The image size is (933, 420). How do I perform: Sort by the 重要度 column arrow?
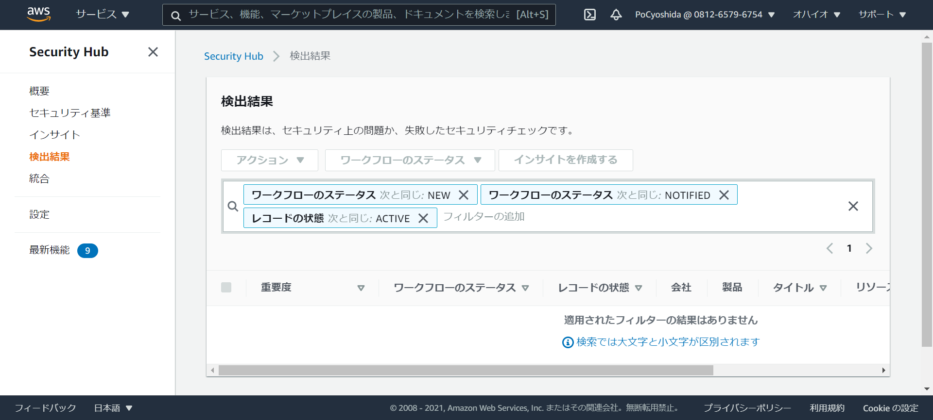point(361,288)
